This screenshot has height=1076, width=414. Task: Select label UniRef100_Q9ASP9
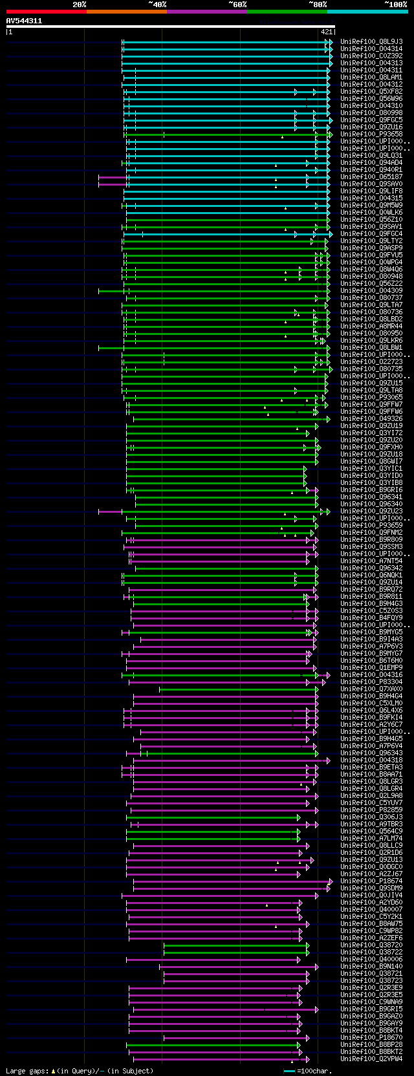click(371, 248)
